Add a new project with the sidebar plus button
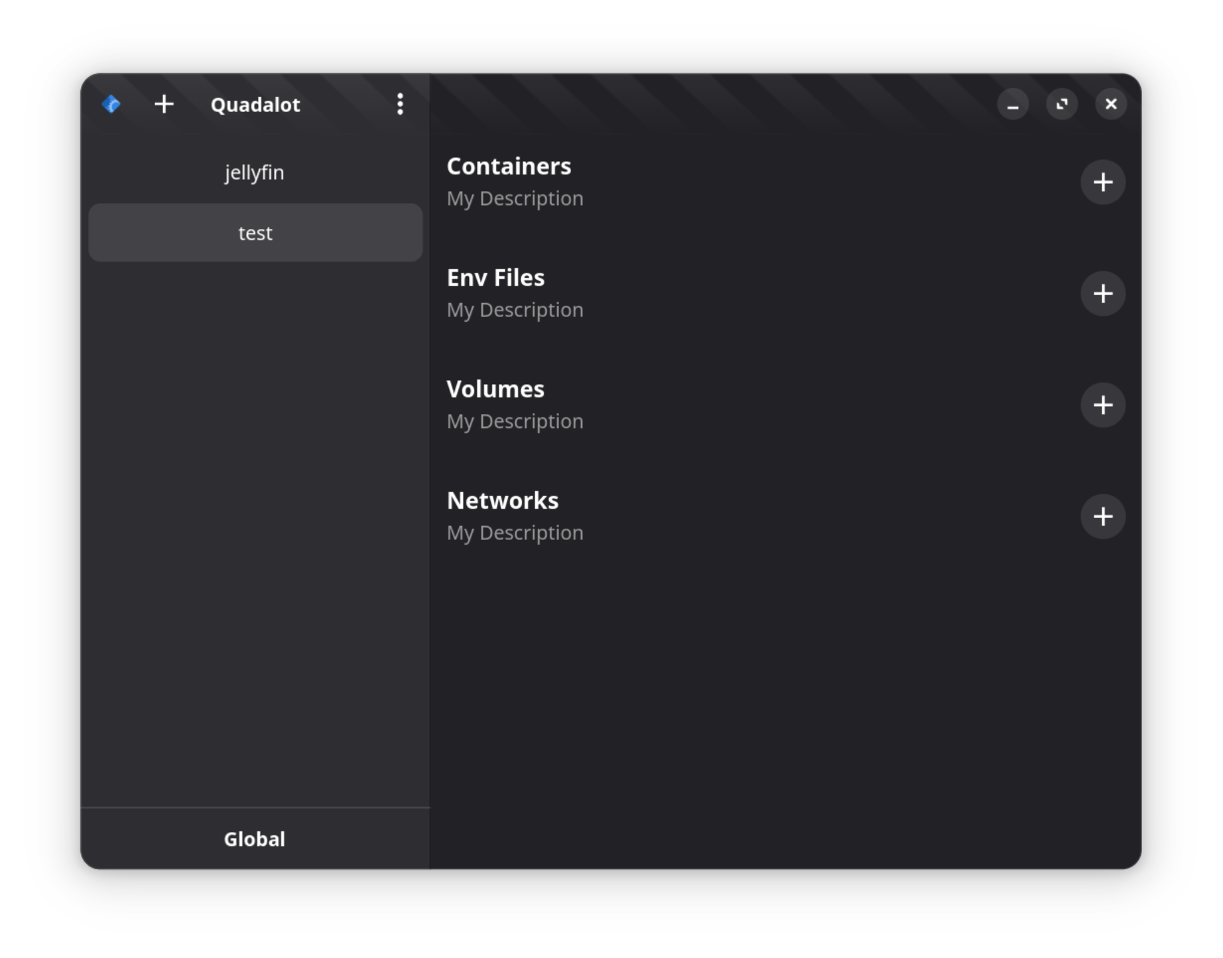The height and width of the screenshot is (958, 1223). [x=164, y=104]
